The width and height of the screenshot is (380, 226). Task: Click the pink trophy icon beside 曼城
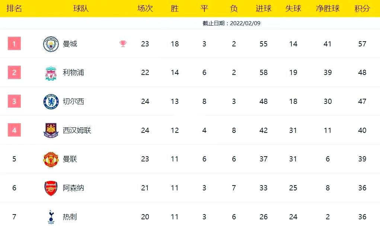(x=123, y=44)
